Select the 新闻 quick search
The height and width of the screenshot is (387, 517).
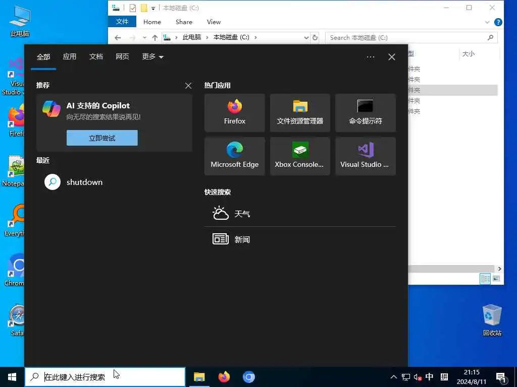coord(300,239)
